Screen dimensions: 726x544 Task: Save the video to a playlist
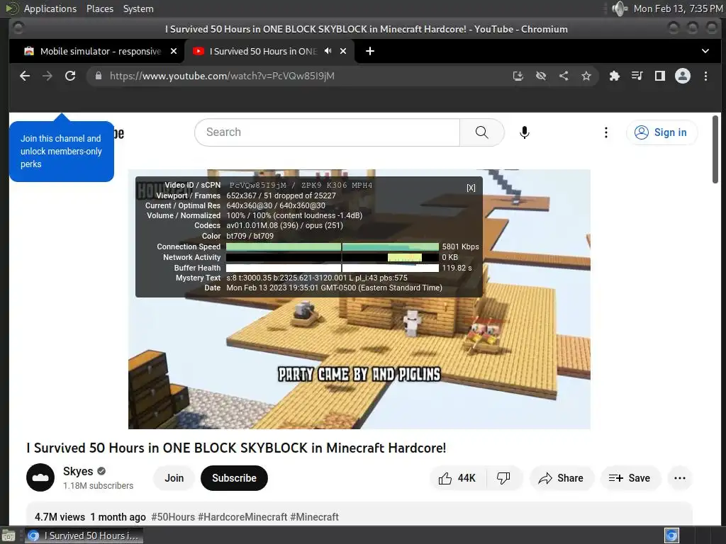click(x=630, y=478)
